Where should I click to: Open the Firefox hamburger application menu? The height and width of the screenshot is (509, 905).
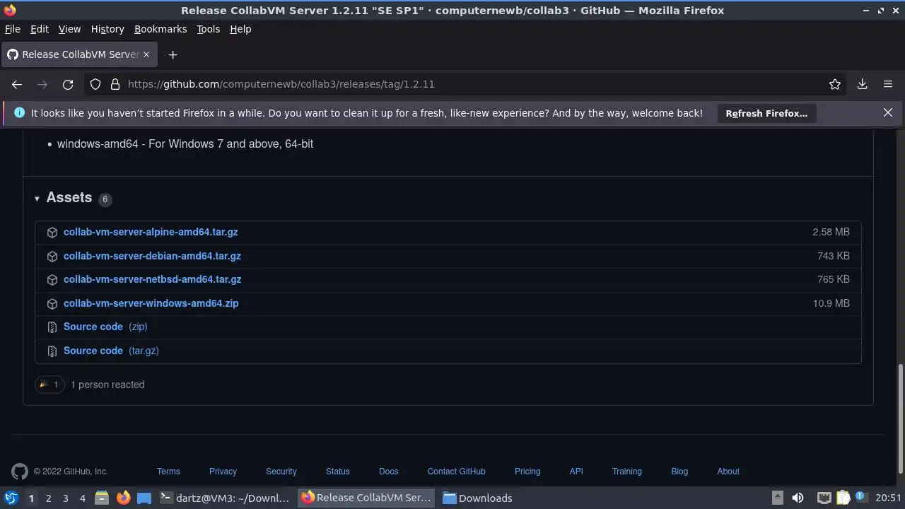tap(888, 84)
